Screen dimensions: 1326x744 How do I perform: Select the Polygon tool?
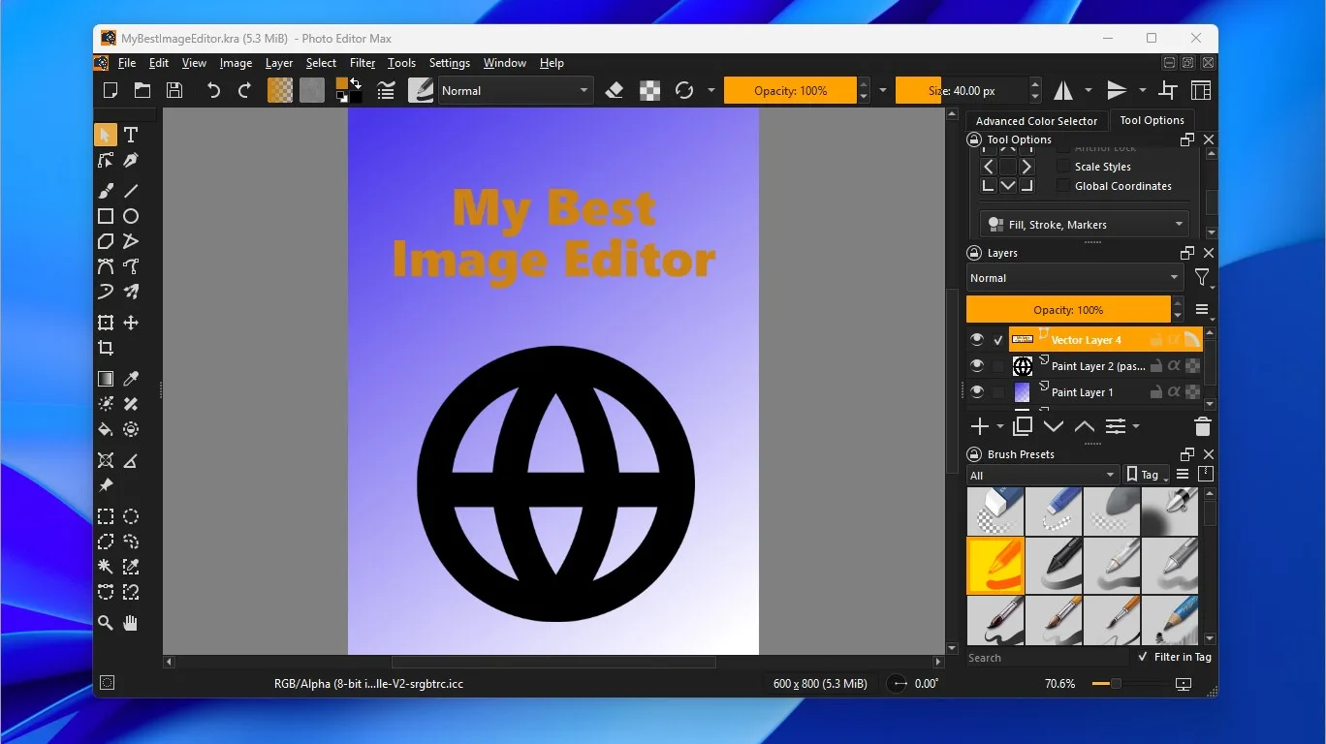(x=106, y=241)
